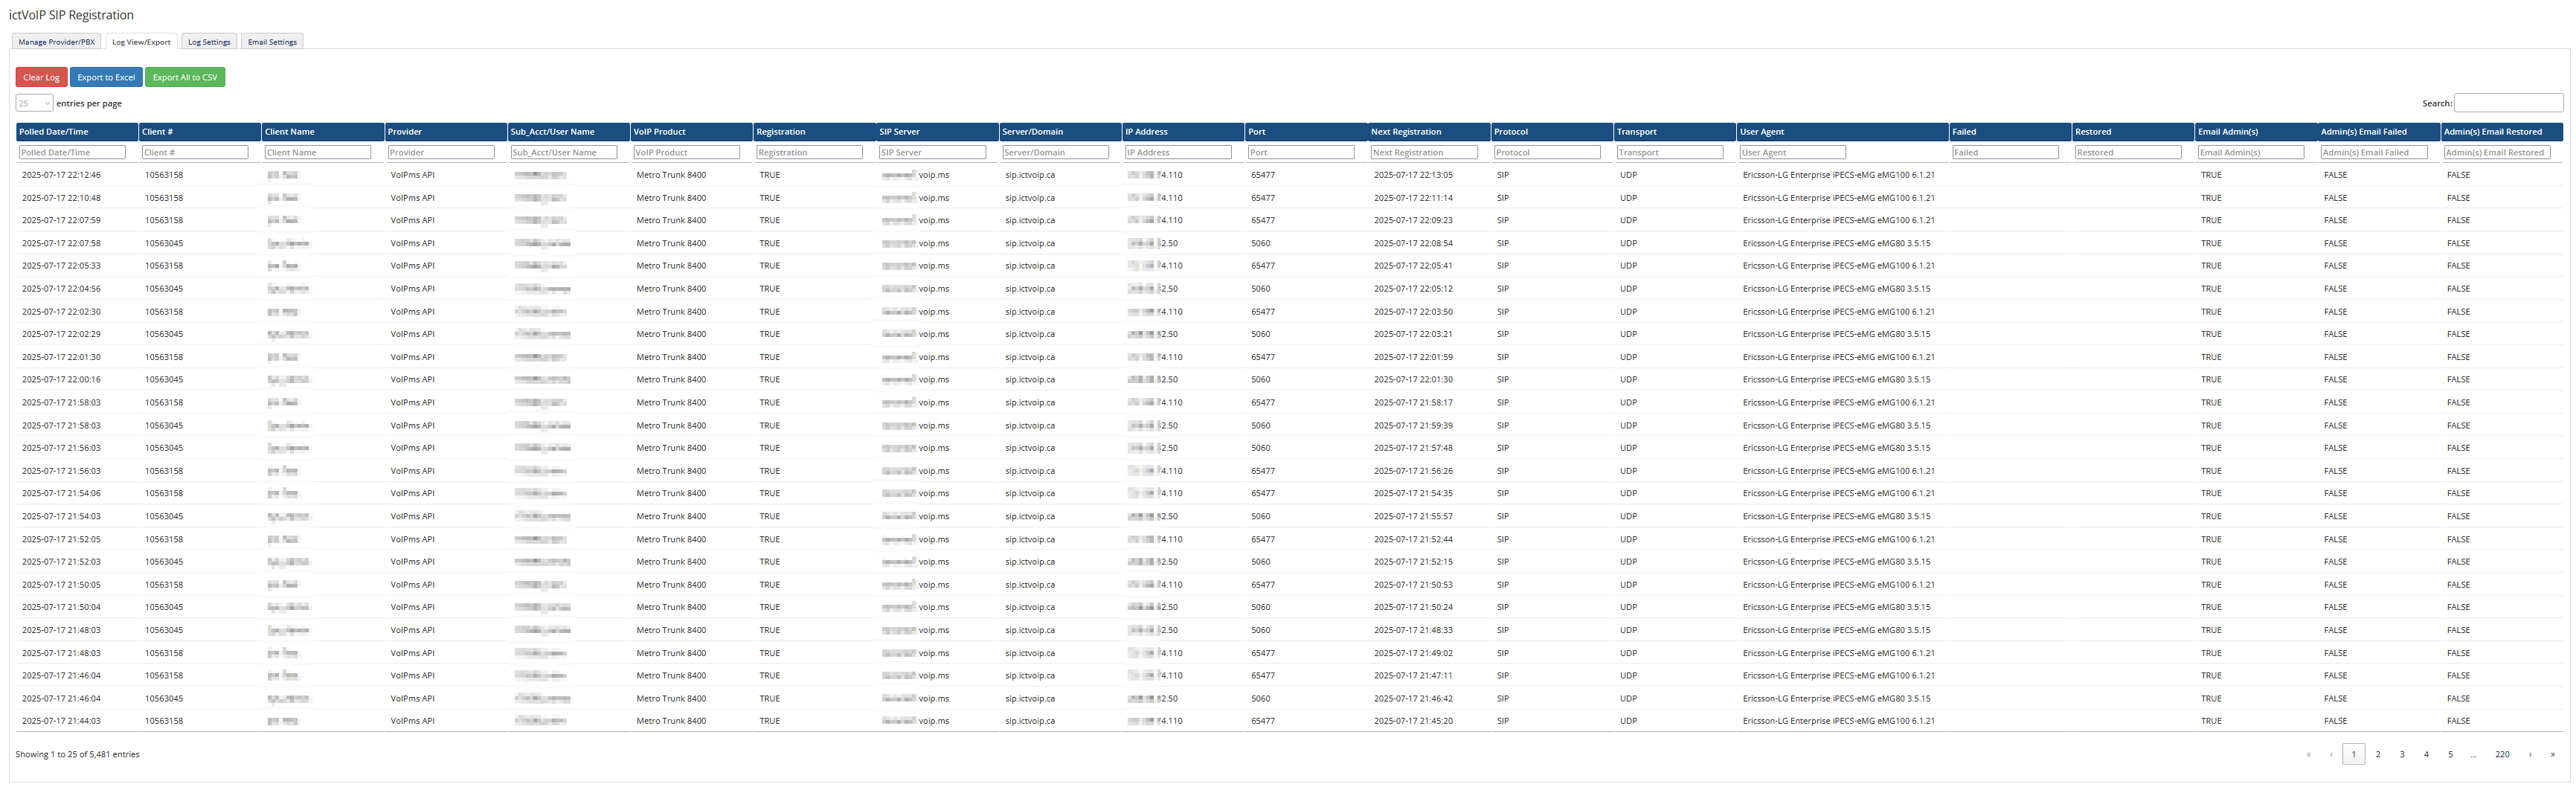This screenshot has height=787, width=2576.
Task: Focus the Search input field
Action: (2508, 103)
